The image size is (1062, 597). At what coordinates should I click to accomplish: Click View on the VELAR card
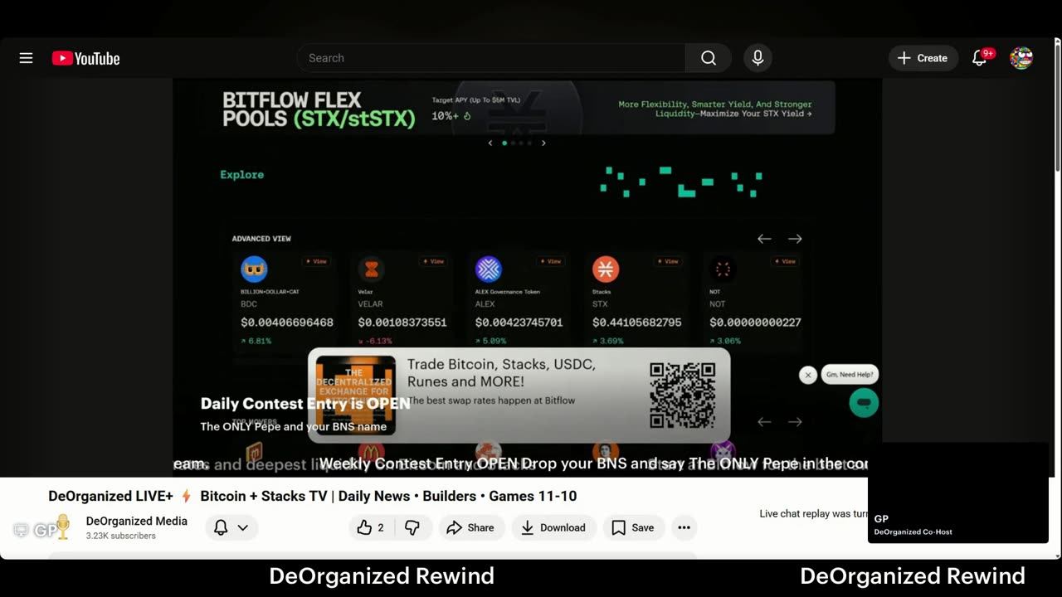[433, 261]
